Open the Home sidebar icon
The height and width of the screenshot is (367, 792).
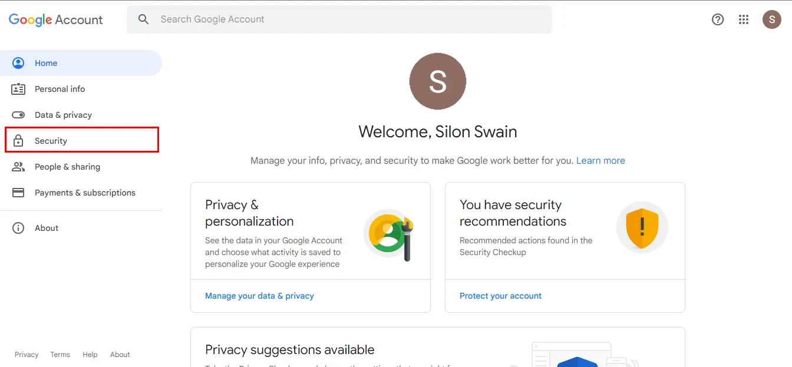tap(18, 62)
